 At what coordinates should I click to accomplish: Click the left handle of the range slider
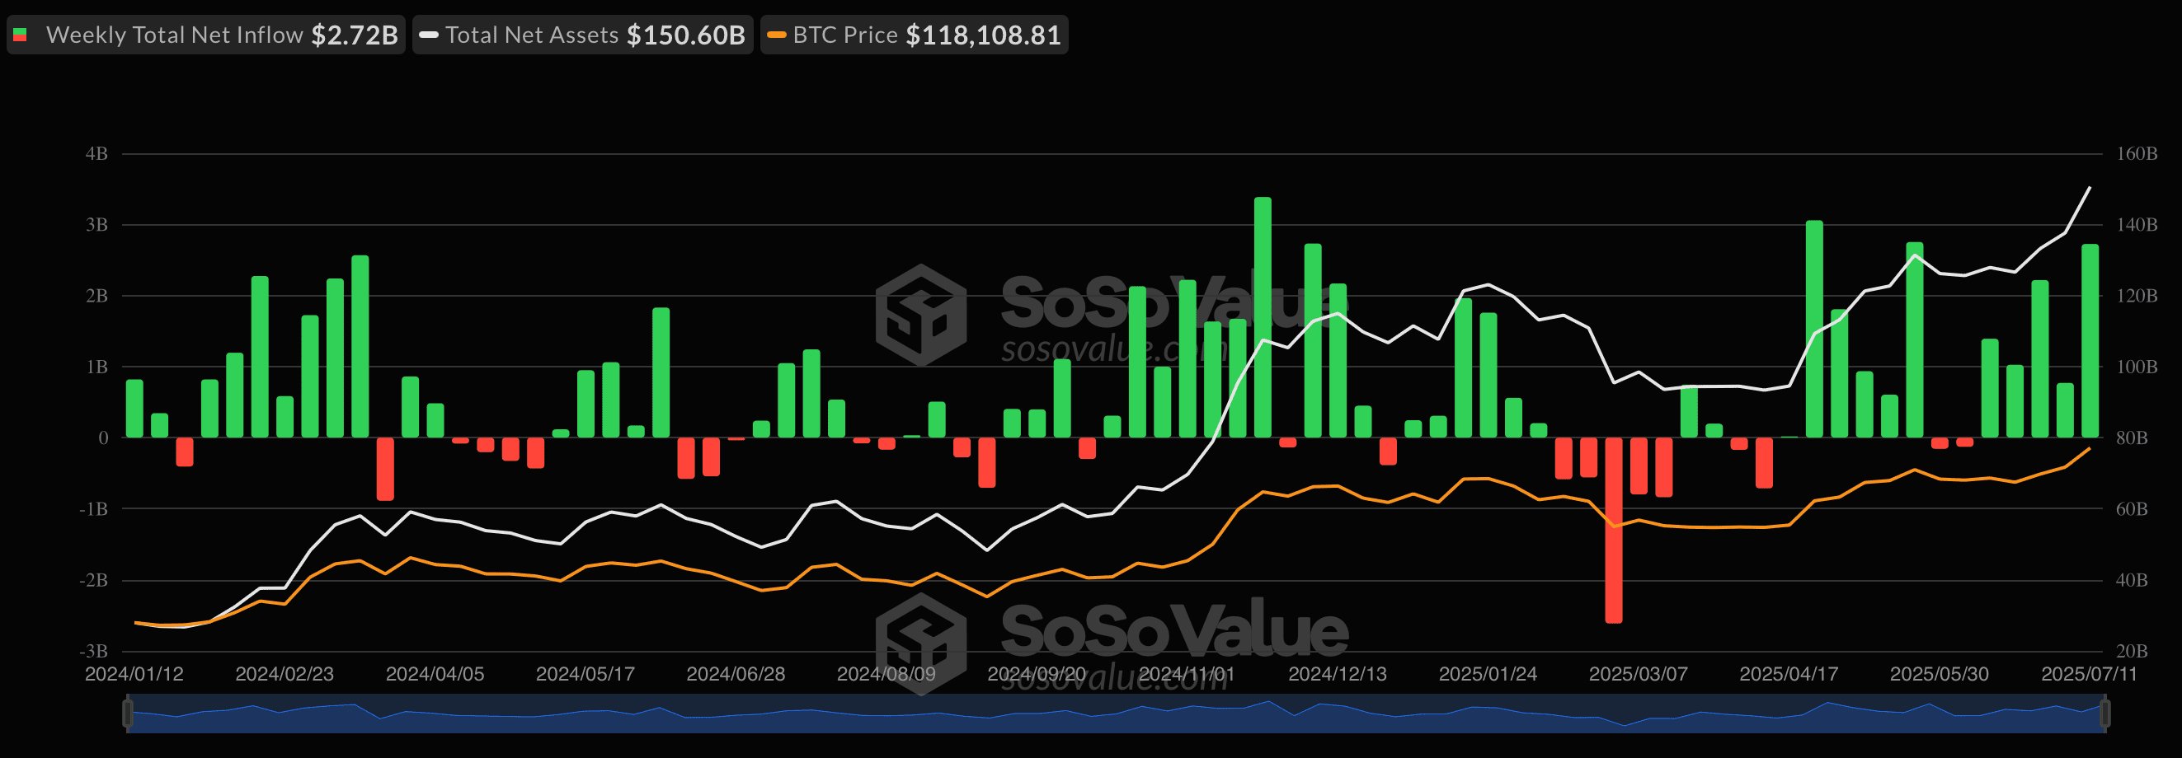click(128, 713)
